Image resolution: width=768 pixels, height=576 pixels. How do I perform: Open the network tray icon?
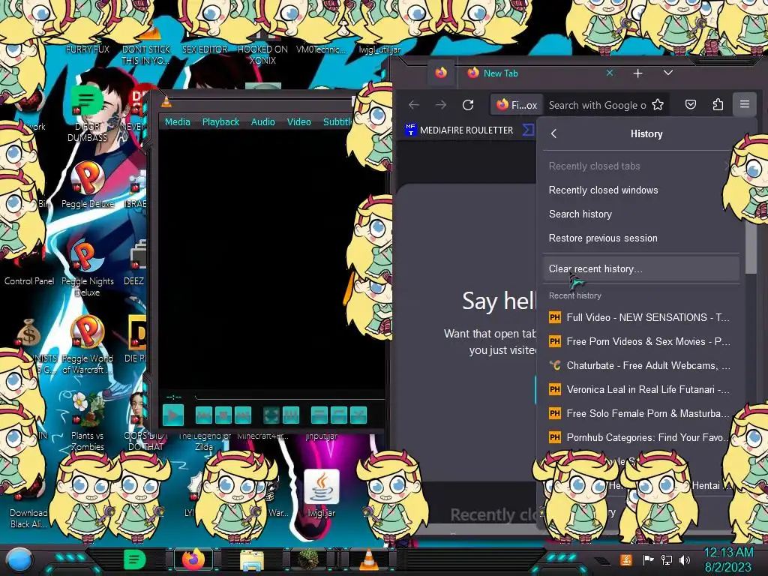[667, 559]
